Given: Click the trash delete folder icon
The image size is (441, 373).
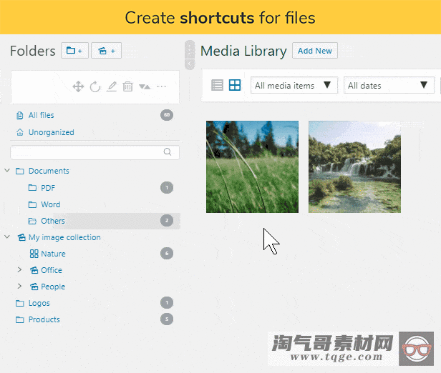Looking at the screenshot, I should tap(127, 86).
